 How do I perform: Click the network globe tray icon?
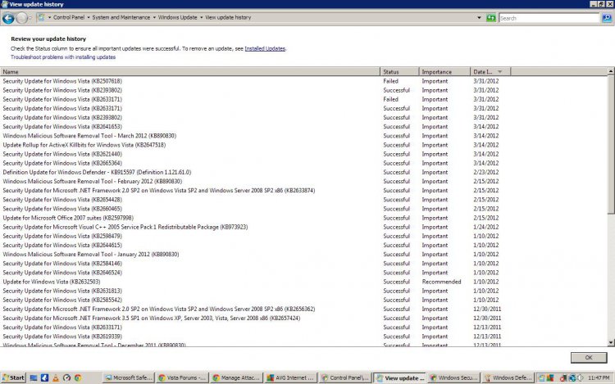point(572,377)
